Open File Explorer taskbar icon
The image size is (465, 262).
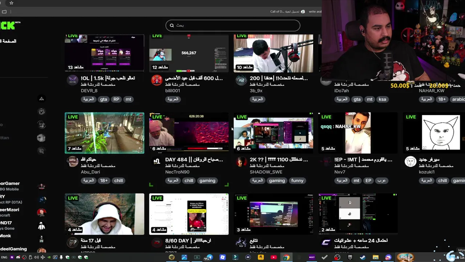click(x=376, y=257)
